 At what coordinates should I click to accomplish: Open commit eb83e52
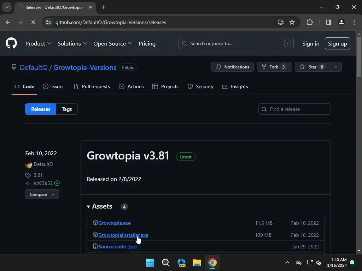(x=43, y=183)
